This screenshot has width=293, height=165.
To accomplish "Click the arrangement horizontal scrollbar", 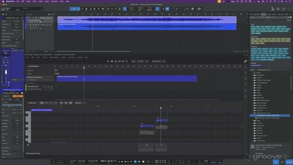I will 93,51.
